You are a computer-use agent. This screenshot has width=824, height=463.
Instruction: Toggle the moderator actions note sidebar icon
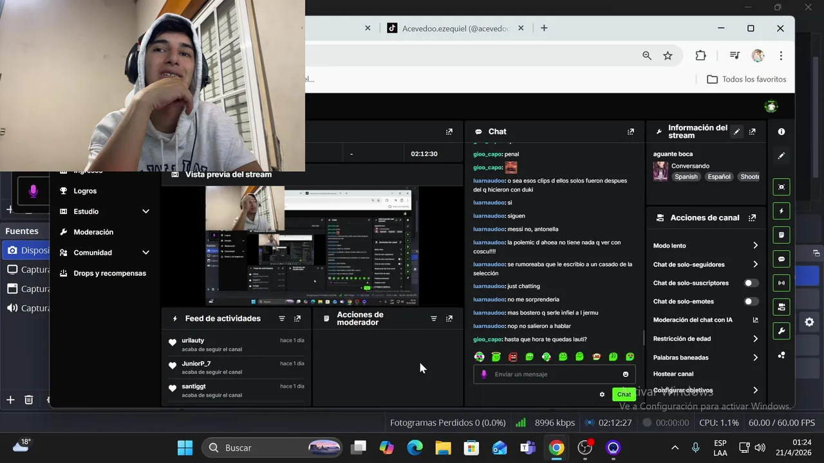point(781,235)
